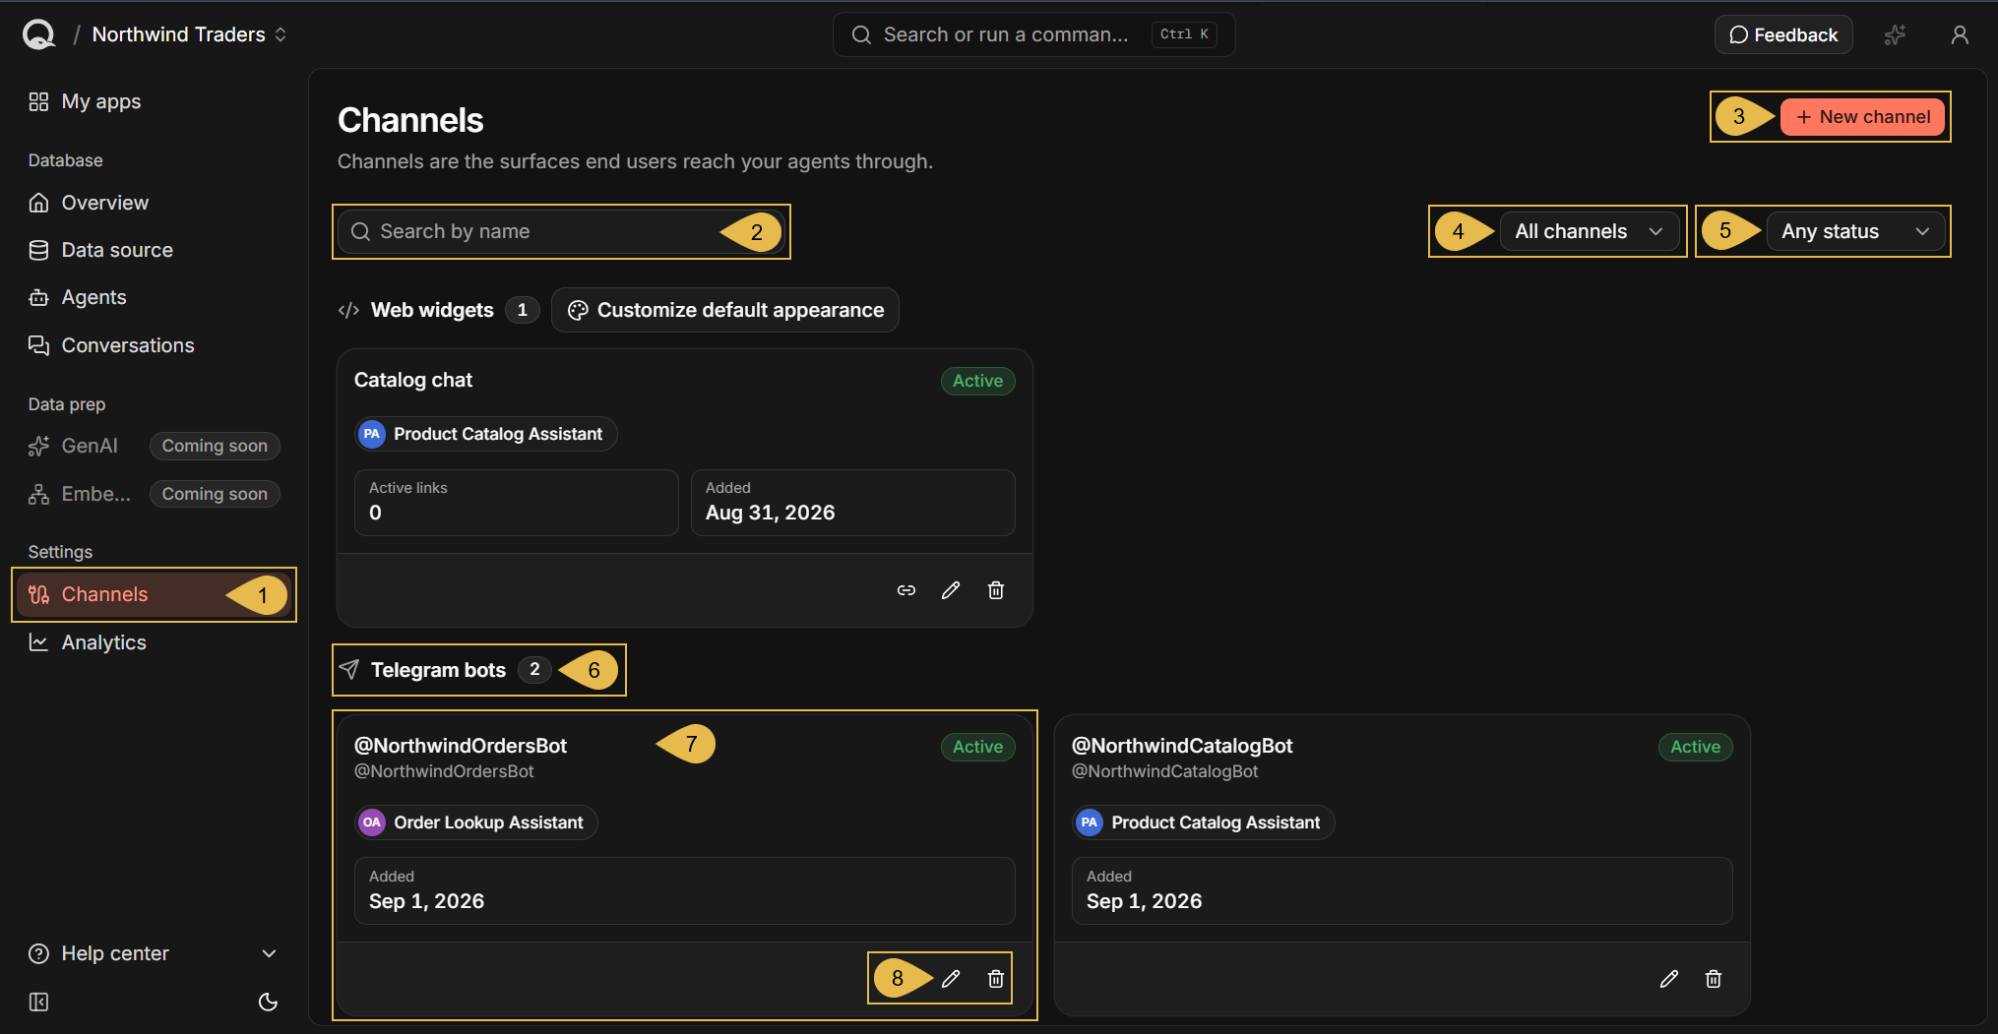Screen dimensions: 1998x1034
Task: Click Active badge on Catalog chat card
Action: (x=977, y=381)
